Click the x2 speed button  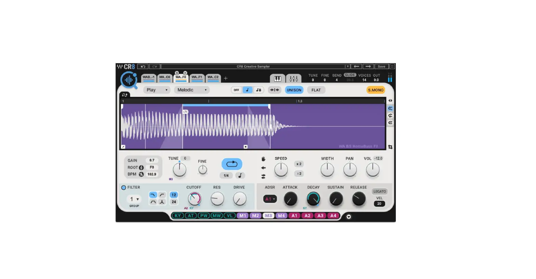[x=299, y=164]
